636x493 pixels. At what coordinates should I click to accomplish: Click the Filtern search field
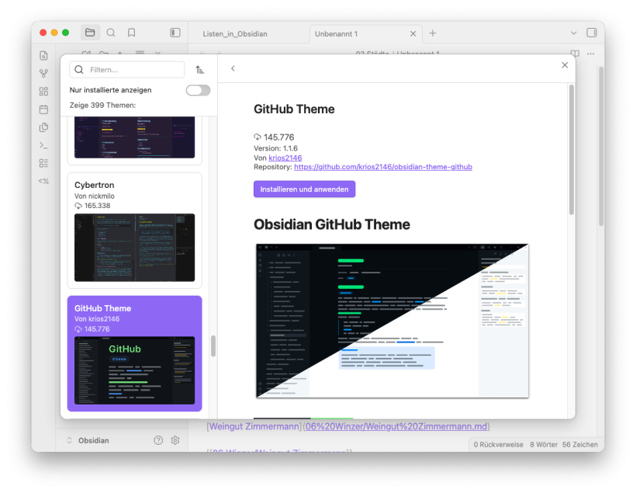coord(133,70)
